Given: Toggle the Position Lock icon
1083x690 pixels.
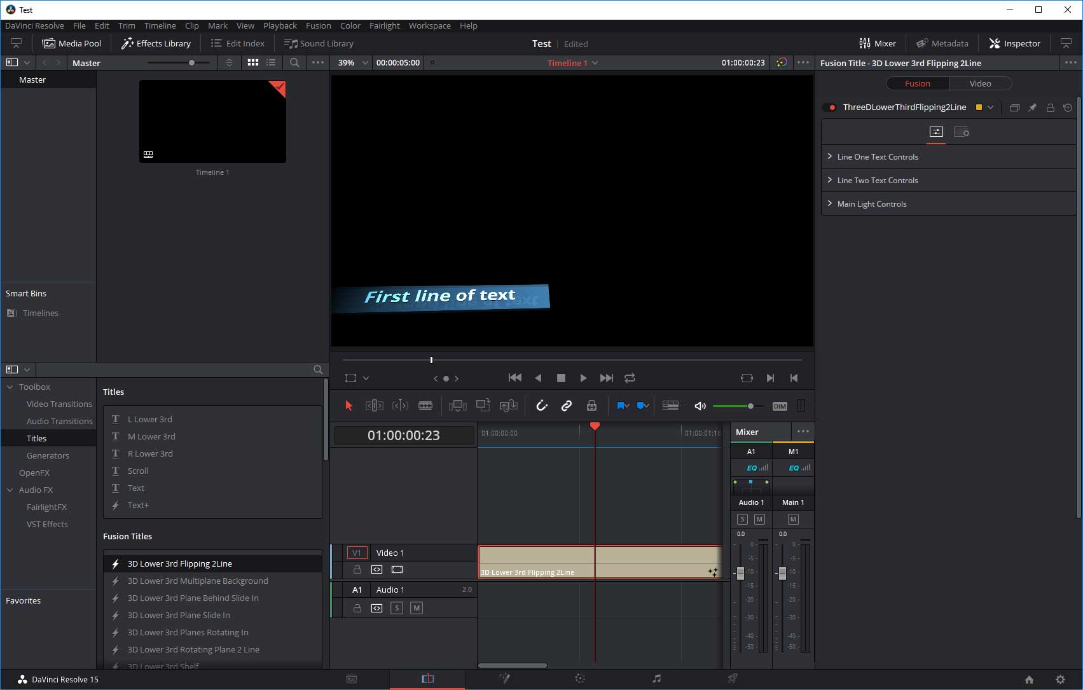Looking at the screenshot, I should (x=591, y=406).
